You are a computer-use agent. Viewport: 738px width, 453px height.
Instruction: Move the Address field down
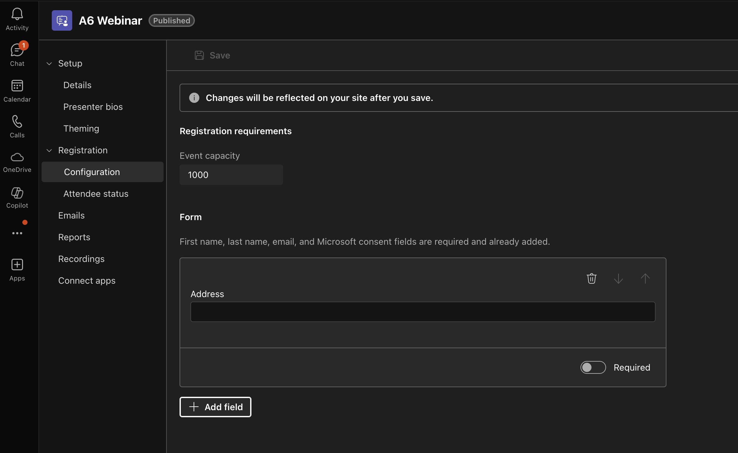[619, 278]
